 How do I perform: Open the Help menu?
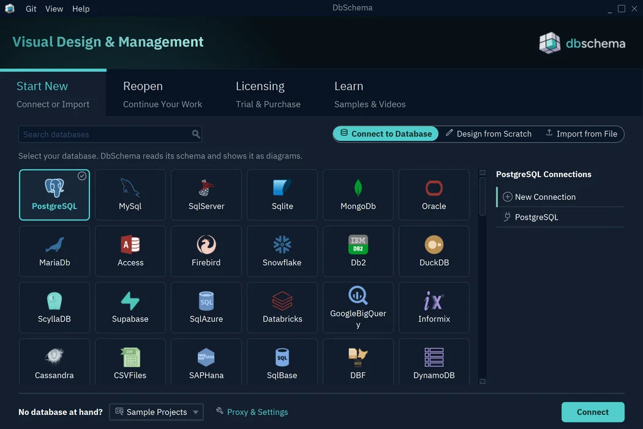81,9
